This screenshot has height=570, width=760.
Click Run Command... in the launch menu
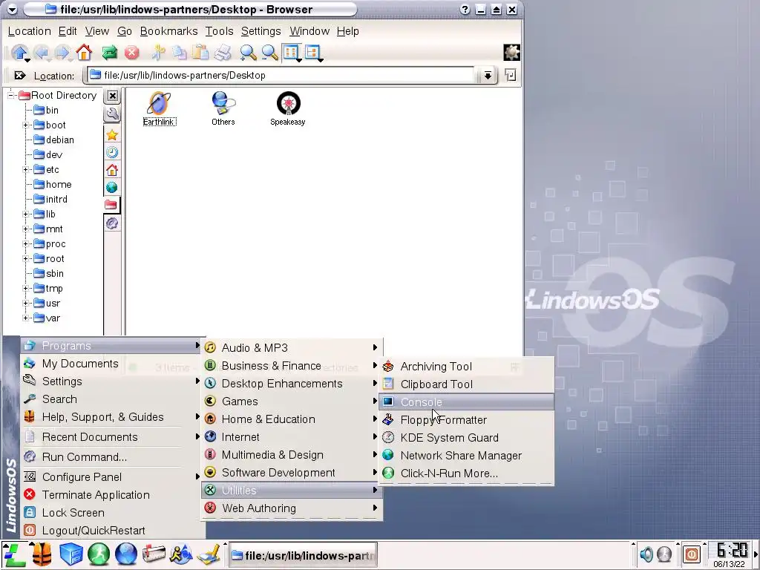click(111, 457)
